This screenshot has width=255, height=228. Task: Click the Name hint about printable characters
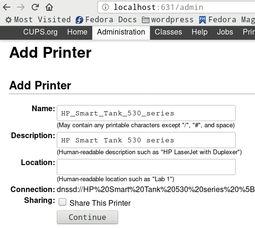tap(146, 125)
